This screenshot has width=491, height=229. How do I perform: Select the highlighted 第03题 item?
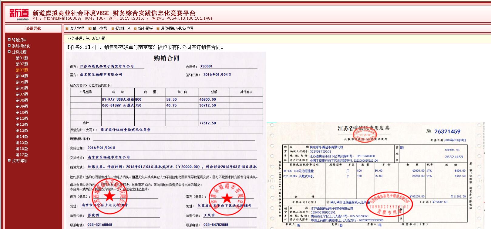[22, 70]
